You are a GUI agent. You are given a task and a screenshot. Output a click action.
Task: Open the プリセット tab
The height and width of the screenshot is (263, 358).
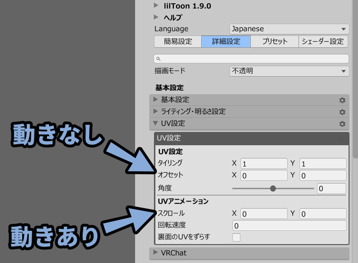[274, 42]
